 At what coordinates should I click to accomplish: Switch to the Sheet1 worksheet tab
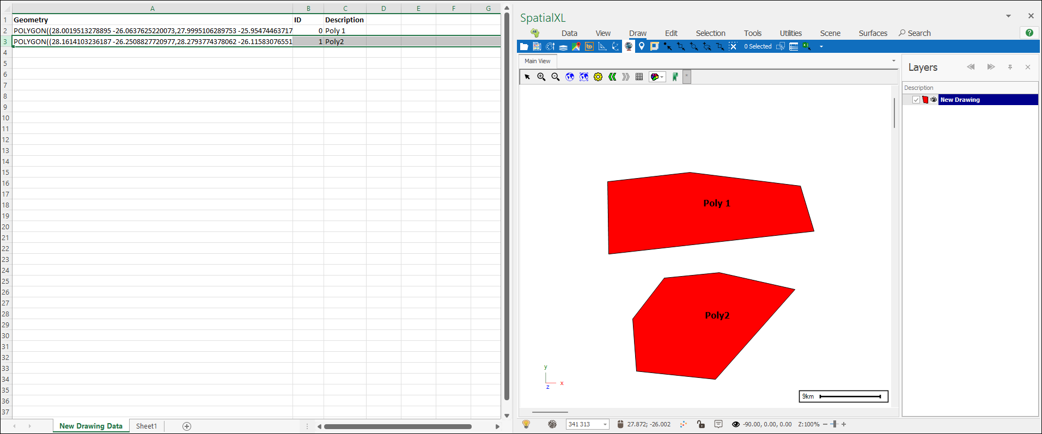click(146, 426)
